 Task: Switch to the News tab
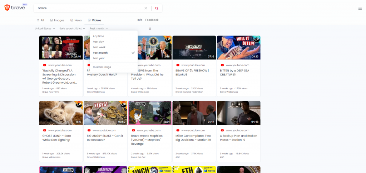[76, 20]
